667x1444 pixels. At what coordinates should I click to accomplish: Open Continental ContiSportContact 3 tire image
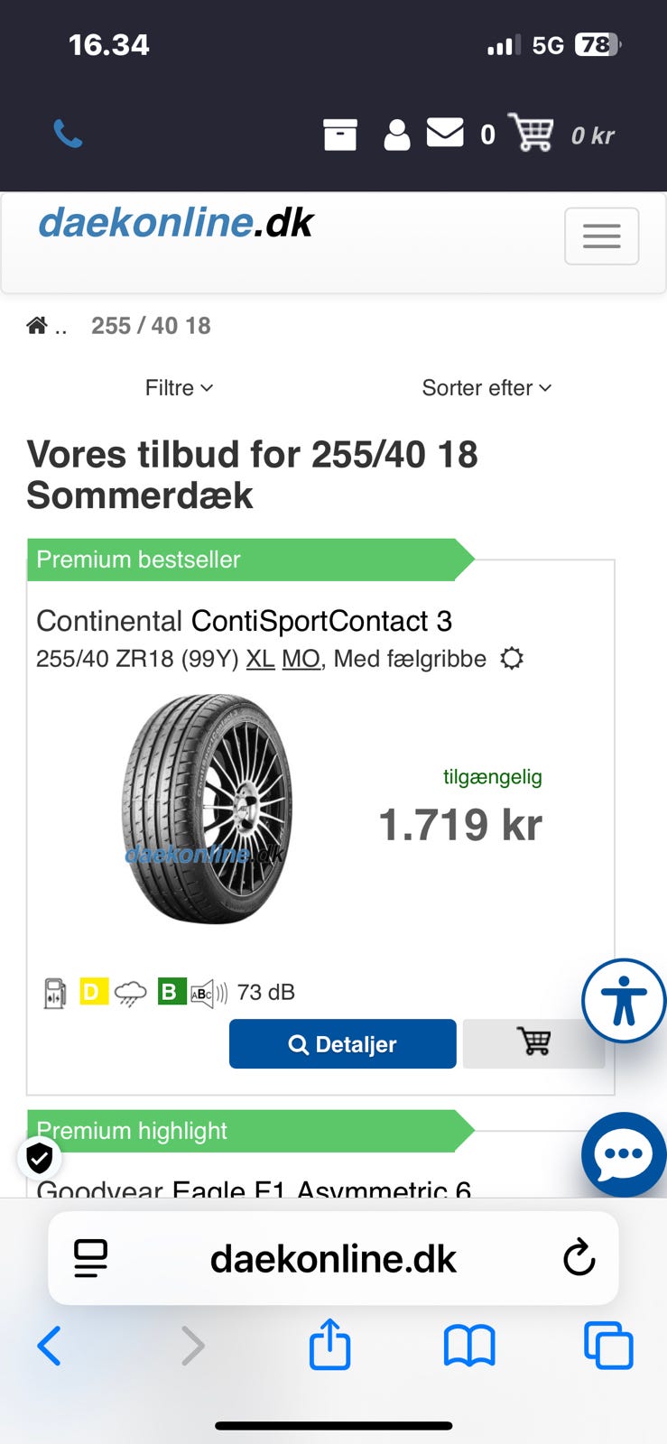pos(208,809)
